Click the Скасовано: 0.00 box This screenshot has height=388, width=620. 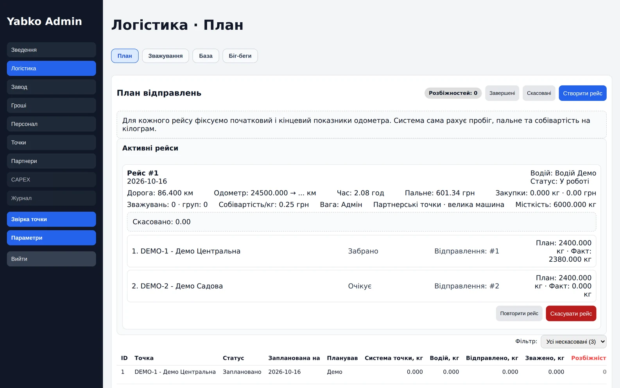point(362,222)
